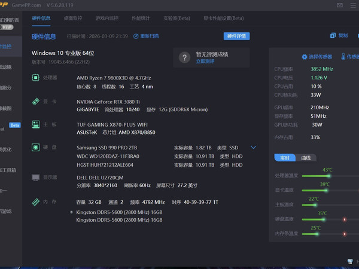
Task: Open the 显卡性能设置(Beta) tab
Action: 223,19
